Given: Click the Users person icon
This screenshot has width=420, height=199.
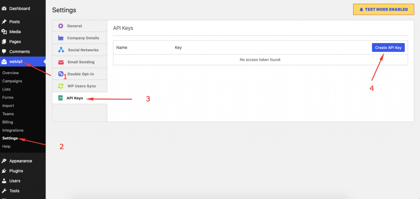Looking at the screenshot, I should [x=4, y=181].
